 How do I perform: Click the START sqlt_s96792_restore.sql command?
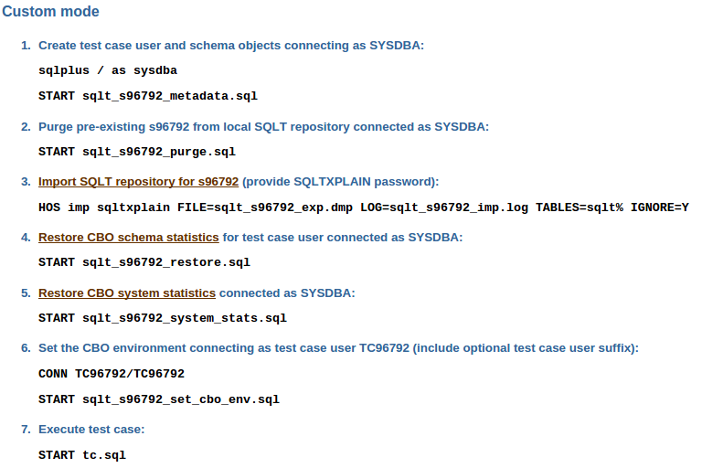144,263
